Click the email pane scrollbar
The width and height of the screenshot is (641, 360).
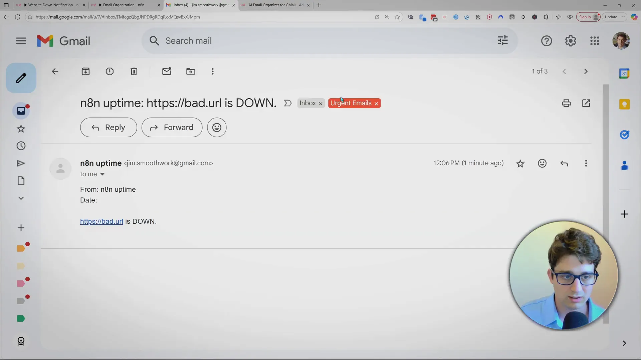(x=606, y=204)
